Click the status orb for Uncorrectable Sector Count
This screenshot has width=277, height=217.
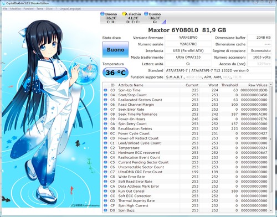pos(105,167)
